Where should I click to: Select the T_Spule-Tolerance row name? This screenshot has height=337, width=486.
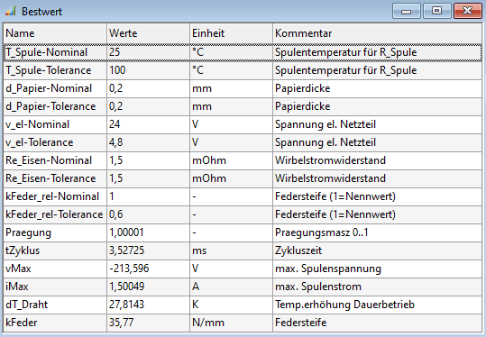(49, 70)
